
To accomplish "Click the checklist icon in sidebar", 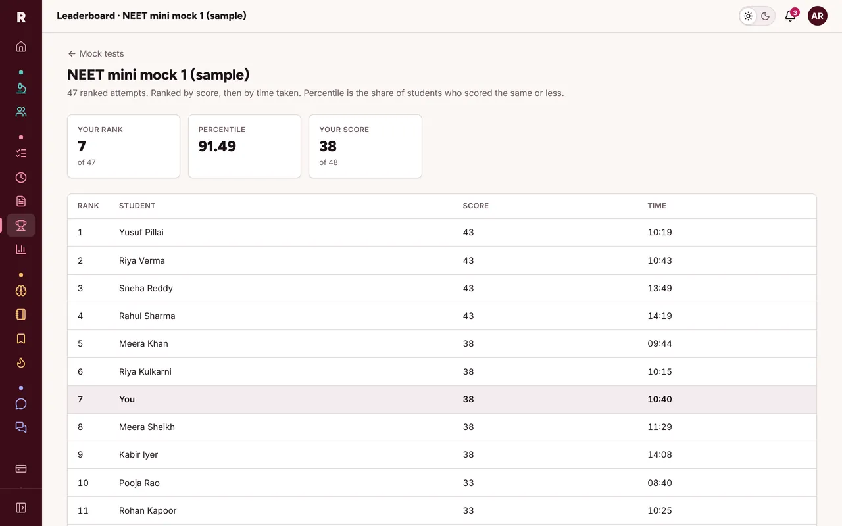I will pos(21,153).
